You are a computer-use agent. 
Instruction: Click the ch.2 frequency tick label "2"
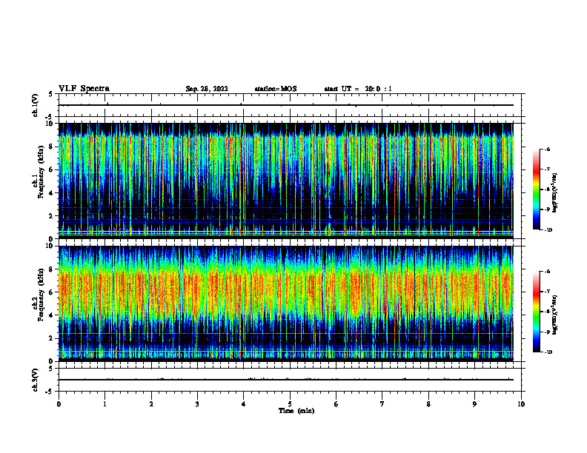(x=52, y=338)
